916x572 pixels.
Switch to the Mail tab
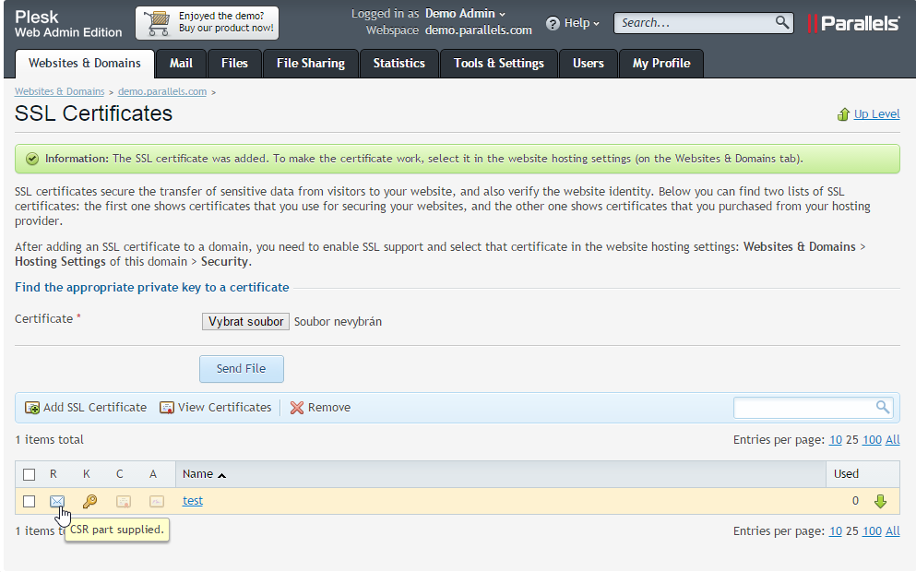click(181, 63)
